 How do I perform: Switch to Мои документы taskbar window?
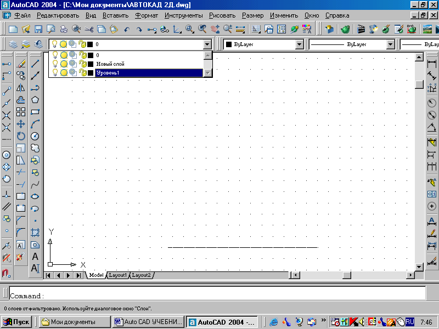point(75,322)
